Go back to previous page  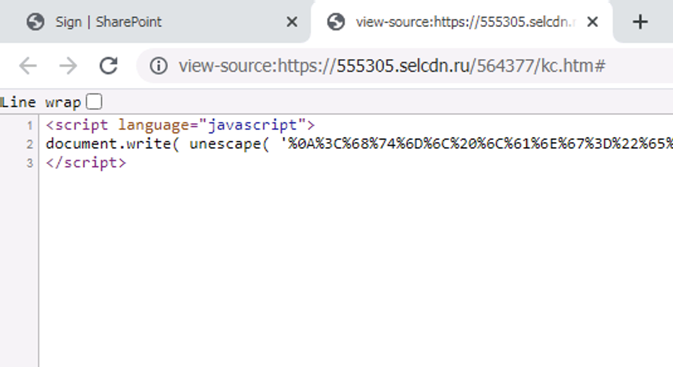pos(28,66)
